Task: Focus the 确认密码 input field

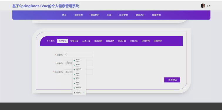Action: point(78,72)
